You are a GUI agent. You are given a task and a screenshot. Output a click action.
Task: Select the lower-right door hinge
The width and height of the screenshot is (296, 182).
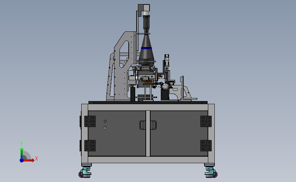click(x=206, y=145)
